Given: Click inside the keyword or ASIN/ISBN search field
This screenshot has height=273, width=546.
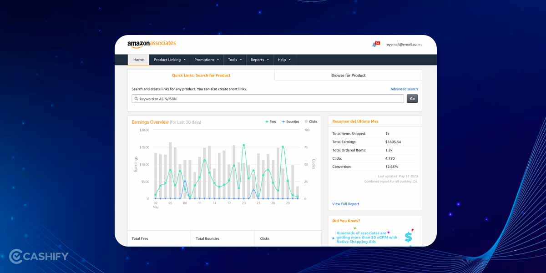Looking at the screenshot, I should 227,98.
